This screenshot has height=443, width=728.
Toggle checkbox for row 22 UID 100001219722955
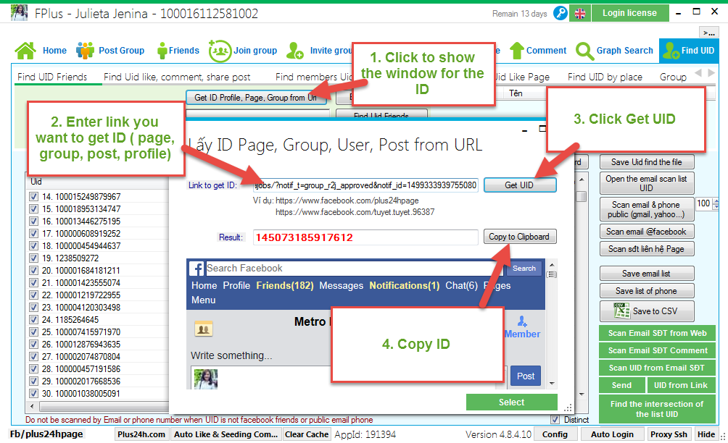[33, 295]
